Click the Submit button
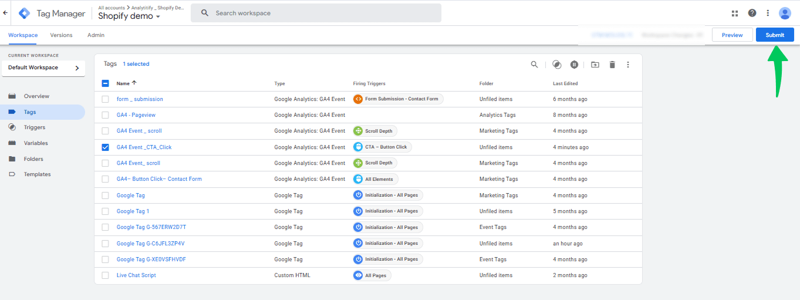The width and height of the screenshot is (800, 300). (x=775, y=35)
